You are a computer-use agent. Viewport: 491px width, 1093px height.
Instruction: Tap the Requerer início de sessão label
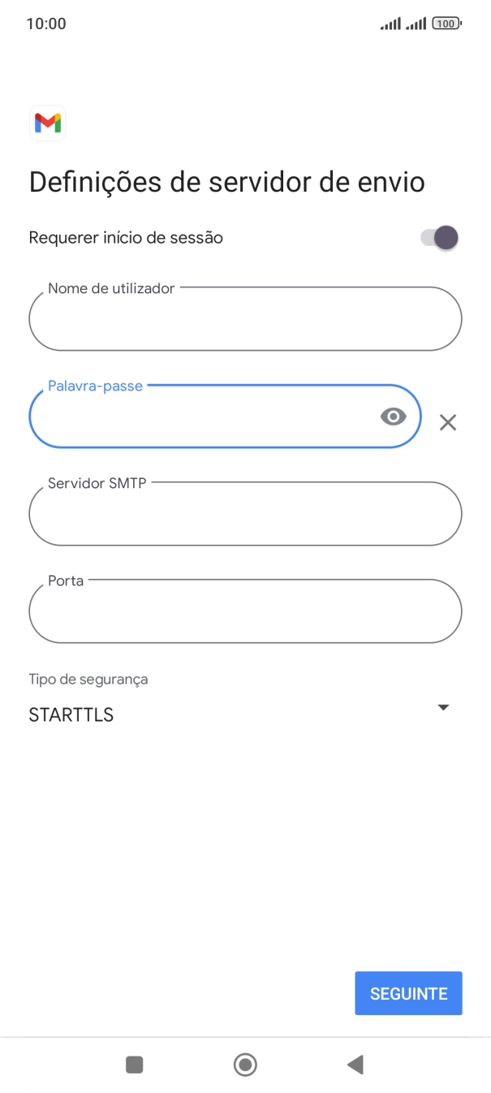tap(126, 238)
